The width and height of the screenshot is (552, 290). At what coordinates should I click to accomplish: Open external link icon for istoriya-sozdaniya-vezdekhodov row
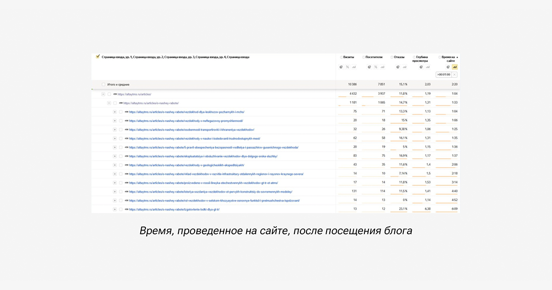pyautogui.click(x=126, y=191)
